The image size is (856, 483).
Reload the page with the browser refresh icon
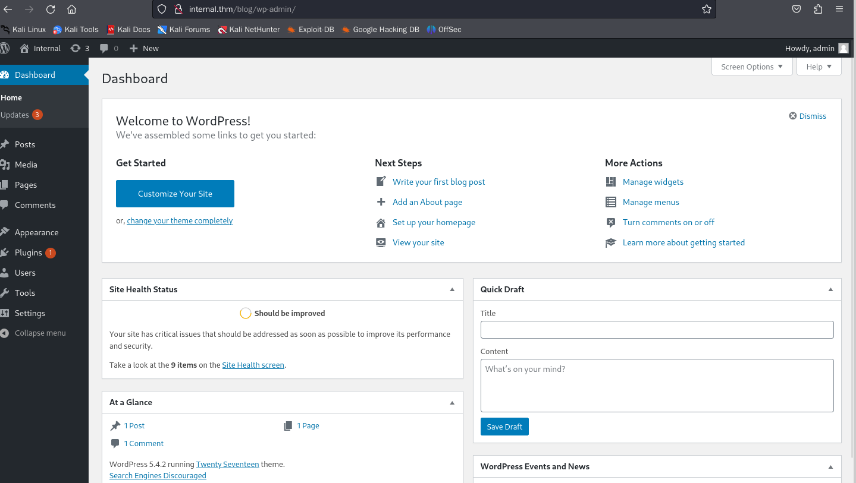(x=51, y=9)
